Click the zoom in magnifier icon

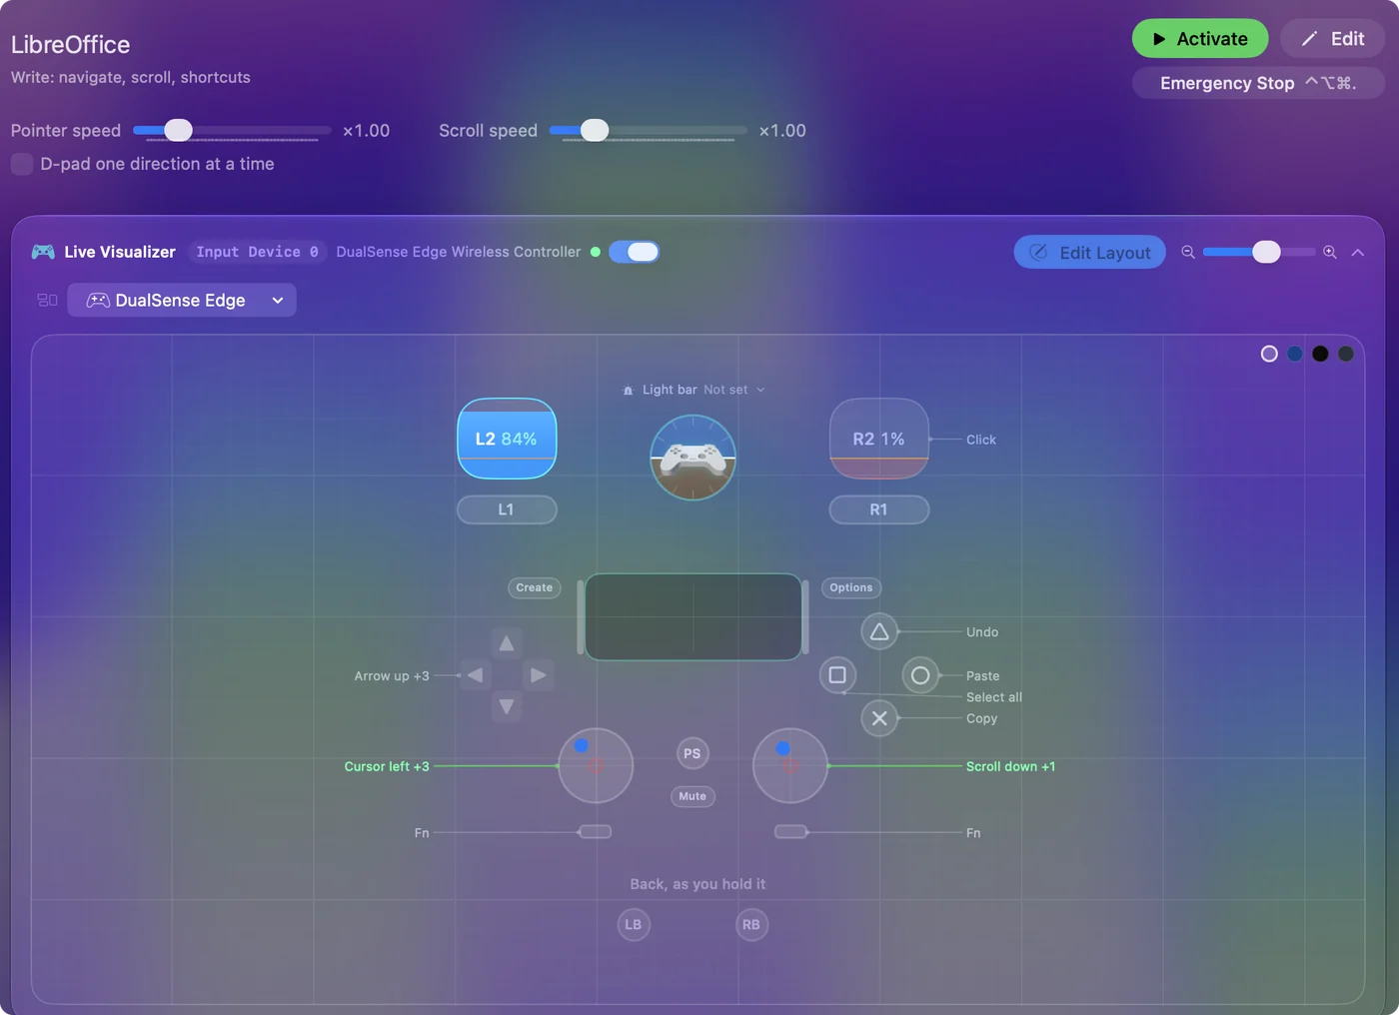1330,252
